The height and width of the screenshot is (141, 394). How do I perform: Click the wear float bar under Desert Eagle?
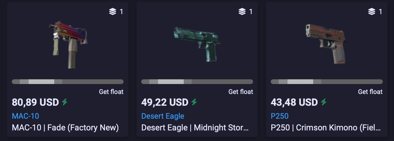coord(197,82)
